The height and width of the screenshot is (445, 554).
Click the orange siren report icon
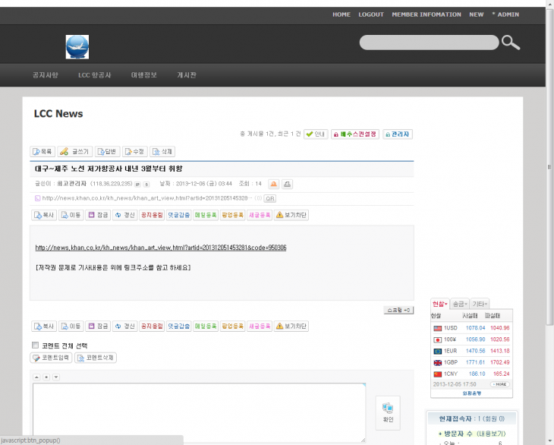[x=273, y=184]
